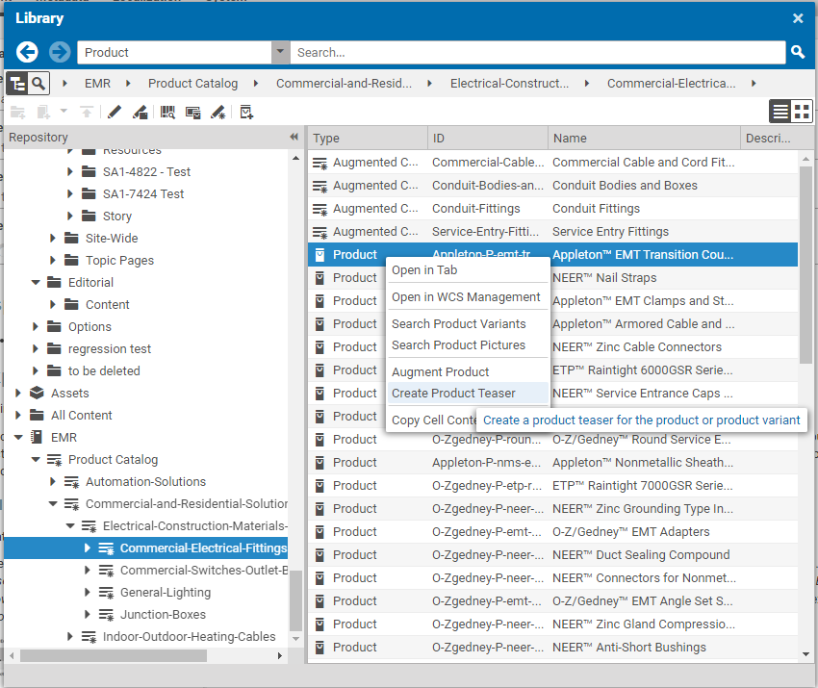The image size is (818, 688).
Task: Select the to be deleted folder
Action: [x=104, y=370]
